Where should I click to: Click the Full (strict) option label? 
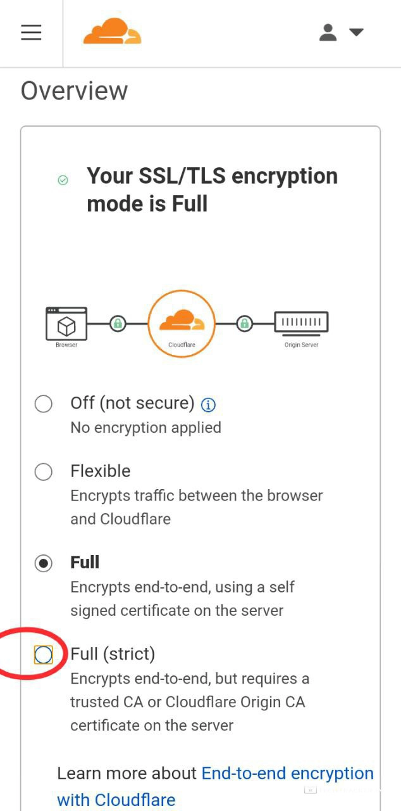pos(113,654)
